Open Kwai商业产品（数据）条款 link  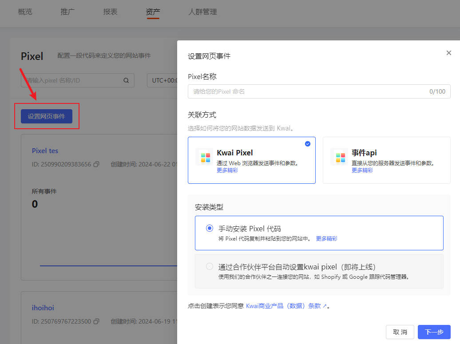283,306
